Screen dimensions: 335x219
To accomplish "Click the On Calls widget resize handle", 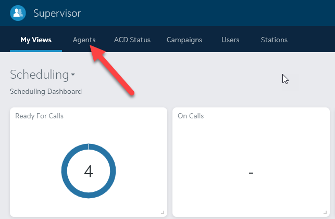I will point(325,212).
